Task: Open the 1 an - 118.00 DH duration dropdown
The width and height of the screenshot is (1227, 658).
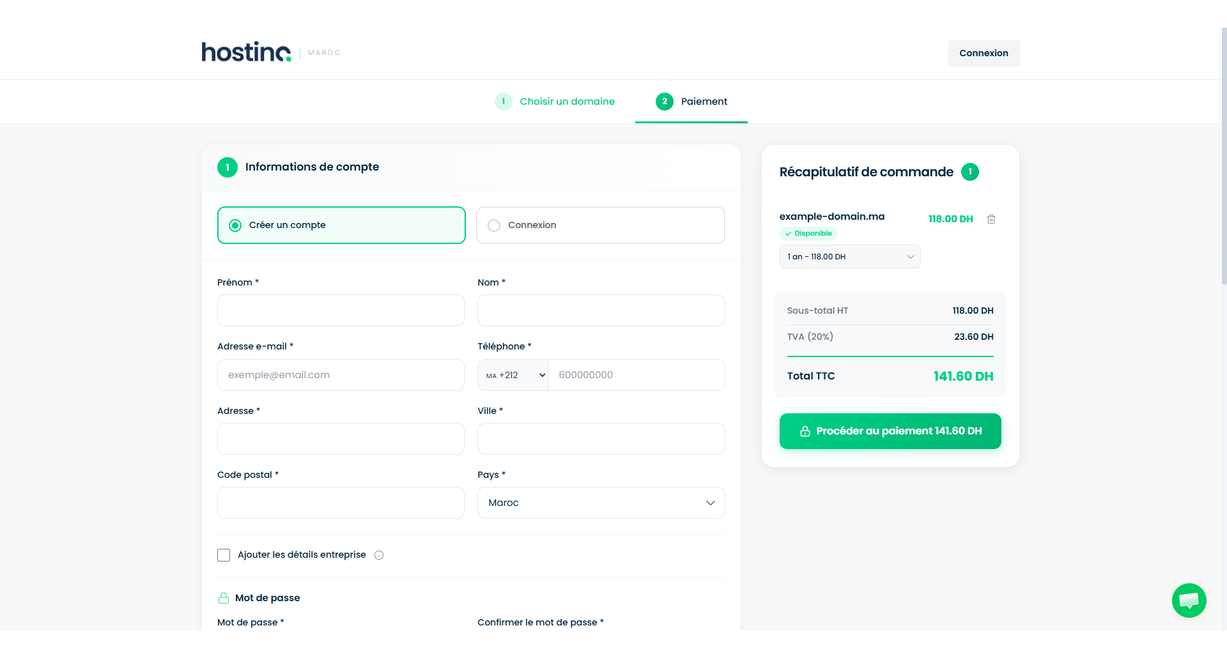Action: [x=850, y=257]
